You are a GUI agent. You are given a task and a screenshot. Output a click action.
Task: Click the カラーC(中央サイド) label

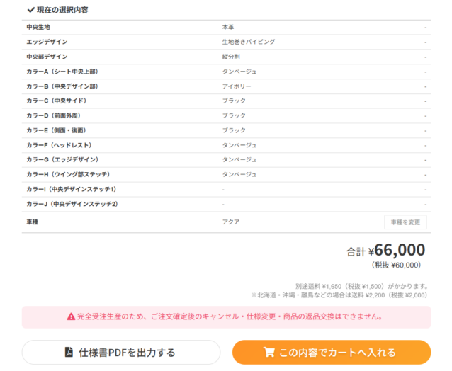[56, 101]
